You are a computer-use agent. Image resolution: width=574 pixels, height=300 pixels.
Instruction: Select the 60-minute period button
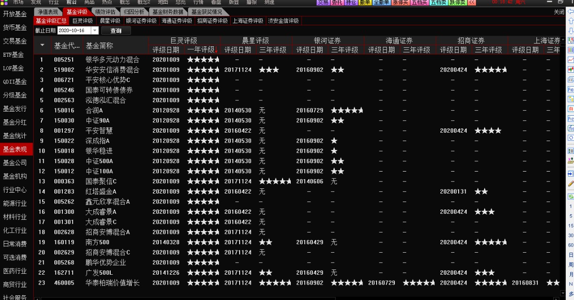coord(571,245)
